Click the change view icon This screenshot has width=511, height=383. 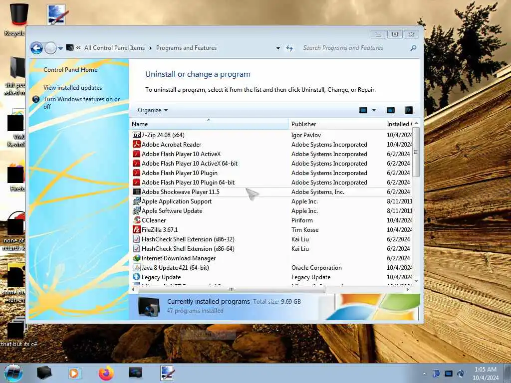[363, 110]
